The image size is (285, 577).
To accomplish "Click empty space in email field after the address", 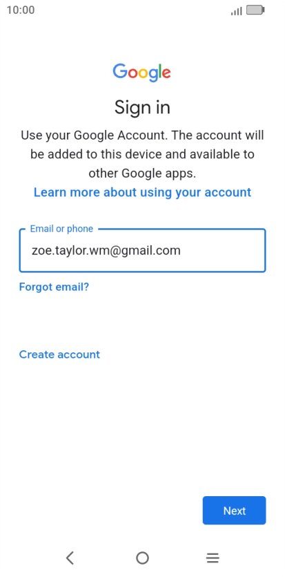I will coord(222,251).
